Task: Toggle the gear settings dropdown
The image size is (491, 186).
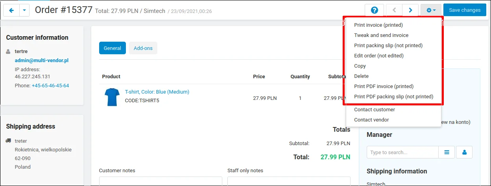Action: [431, 10]
